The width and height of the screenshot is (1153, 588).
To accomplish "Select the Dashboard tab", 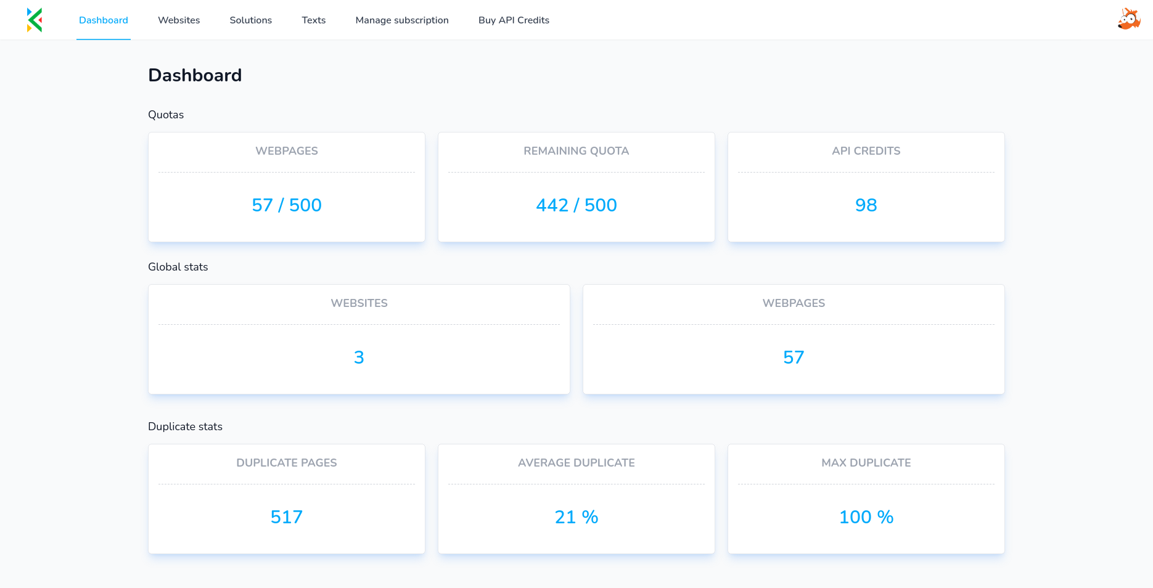I will 104,20.
